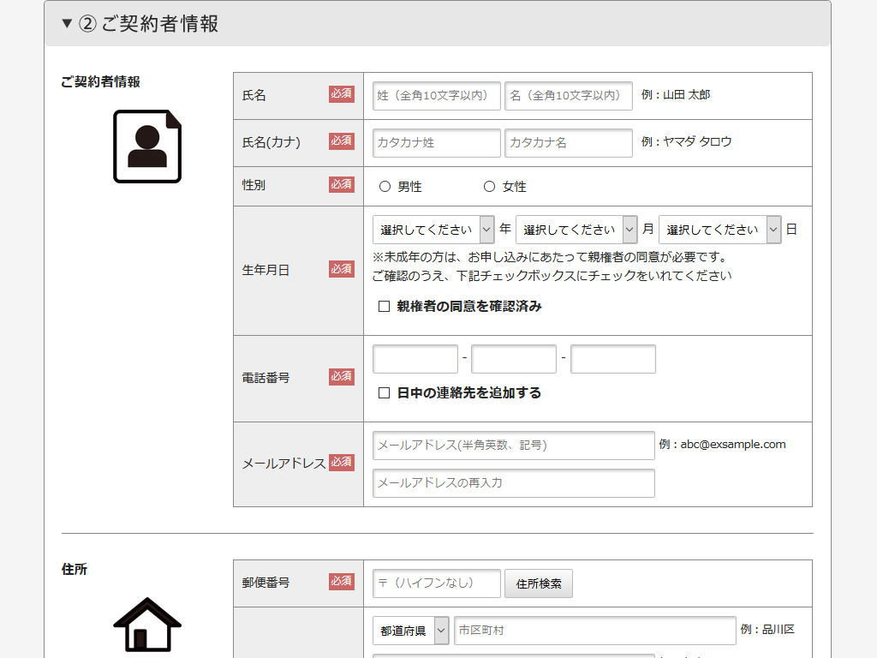
Task: Click the 市区町村 input field
Action: point(595,631)
